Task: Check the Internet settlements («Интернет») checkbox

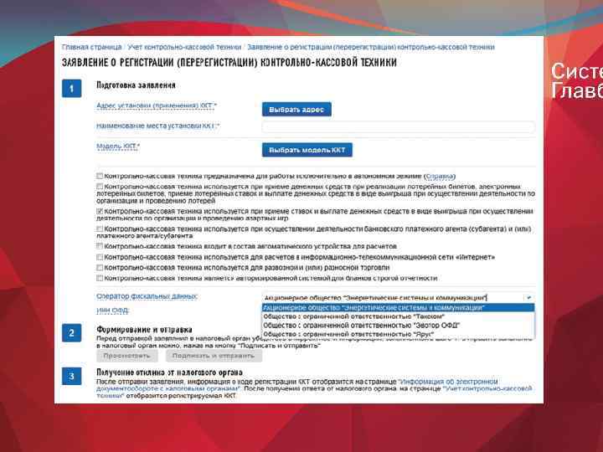Action: pyautogui.click(x=100, y=257)
